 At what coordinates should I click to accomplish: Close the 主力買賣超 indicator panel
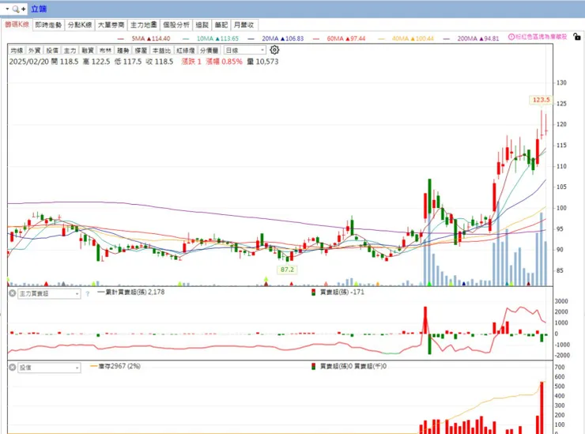(13, 293)
